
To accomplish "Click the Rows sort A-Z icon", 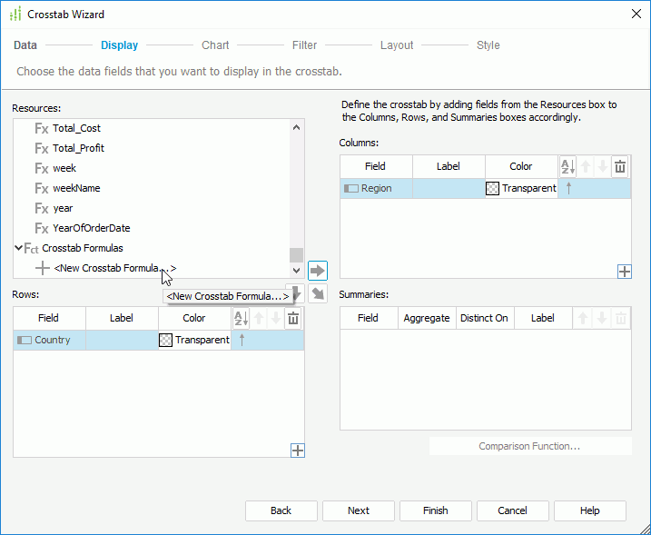I will point(242,318).
